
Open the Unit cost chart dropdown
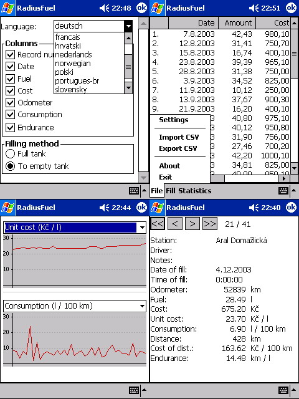[x=143, y=228]
